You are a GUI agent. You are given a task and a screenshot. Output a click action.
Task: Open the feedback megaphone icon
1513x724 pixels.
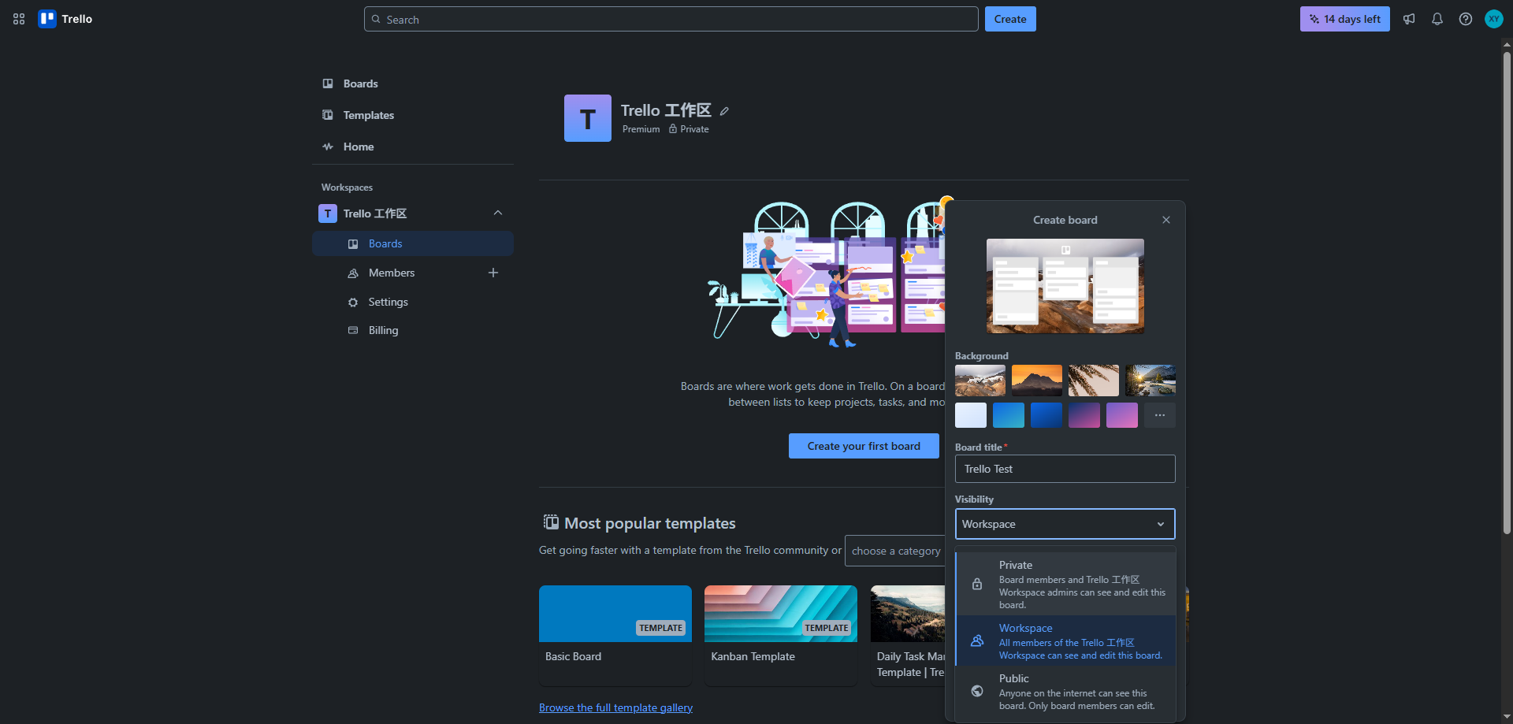click(1409, 19)
